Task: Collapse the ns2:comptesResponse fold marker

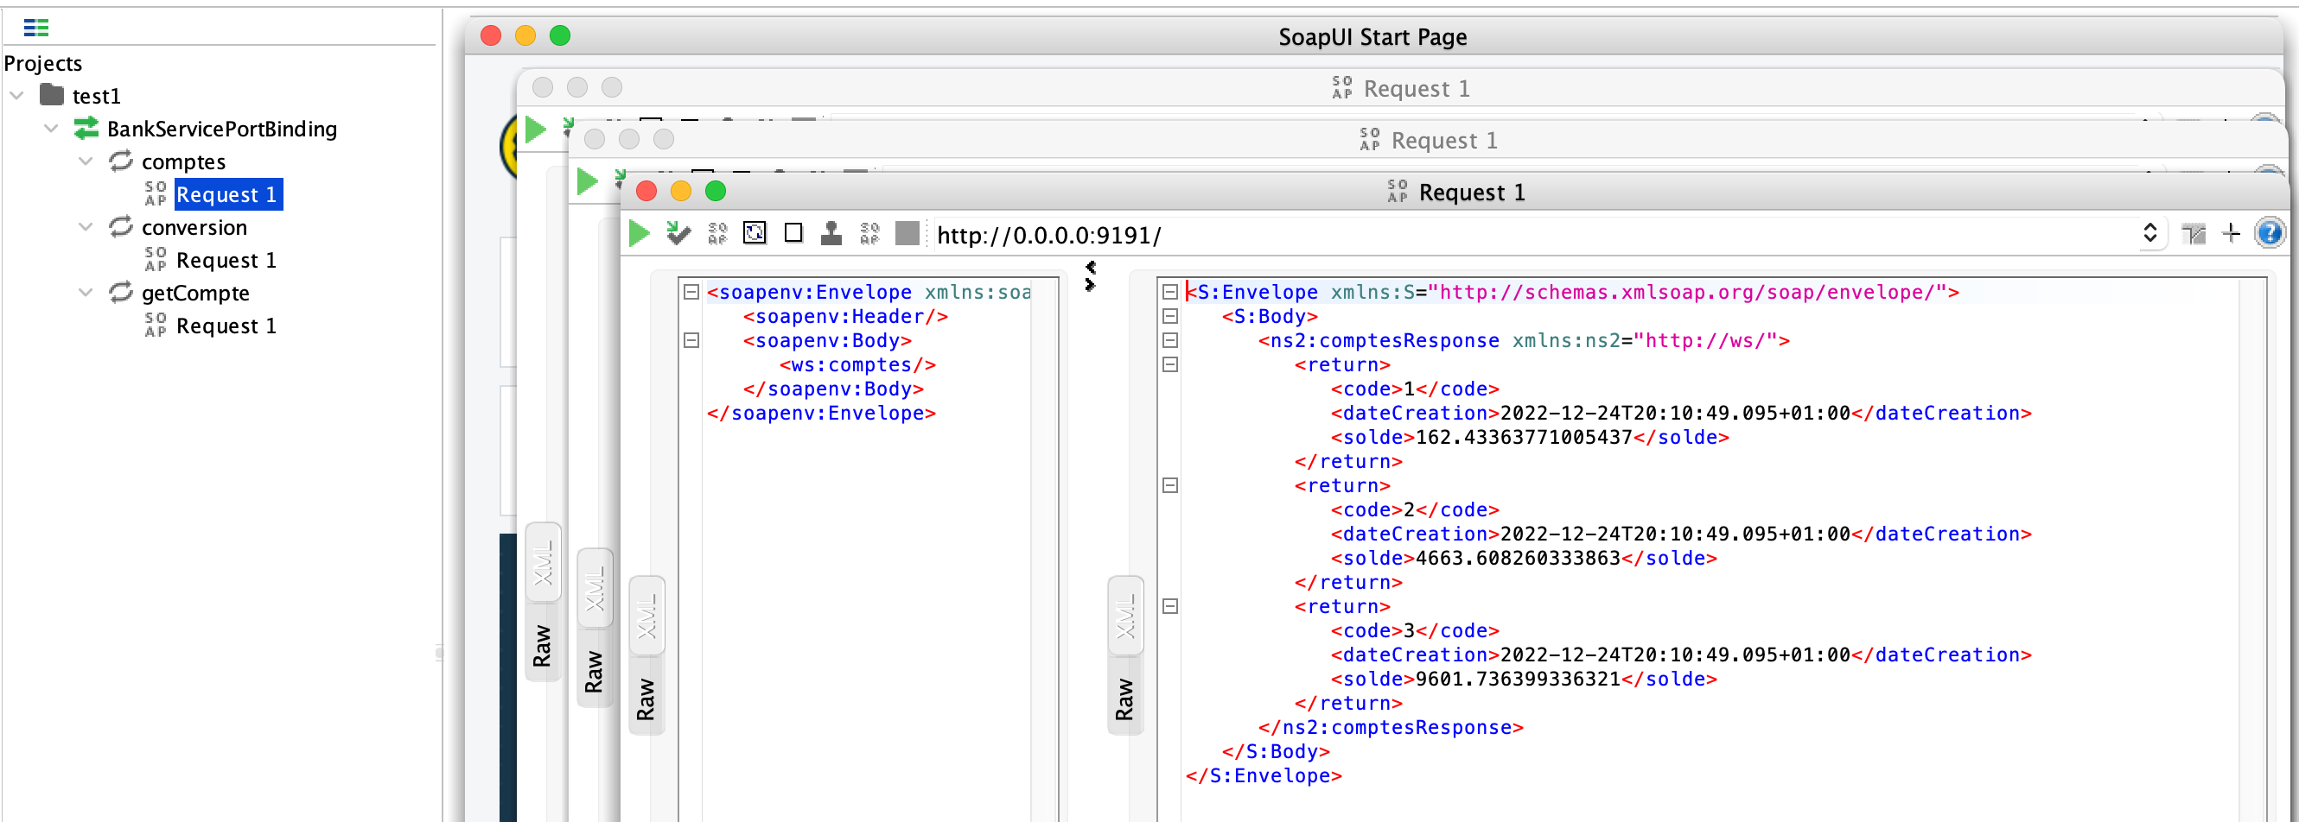Action: pos(1170,340)
